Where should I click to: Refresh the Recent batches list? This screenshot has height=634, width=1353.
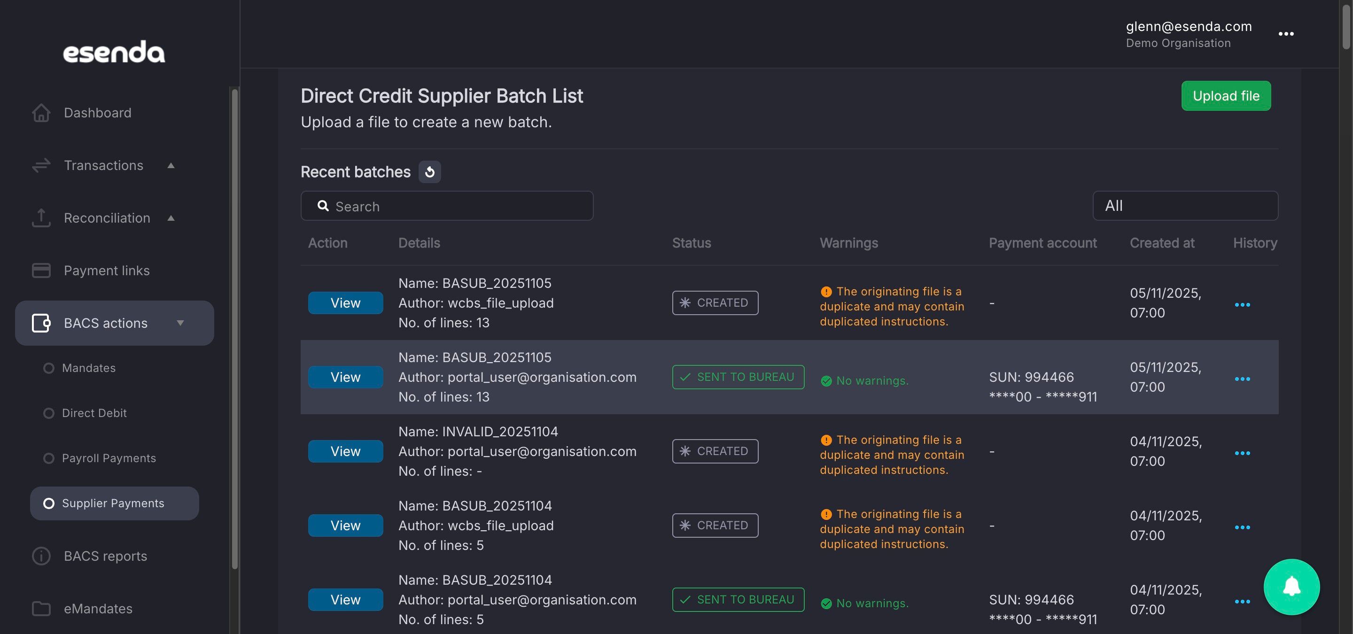430,171
